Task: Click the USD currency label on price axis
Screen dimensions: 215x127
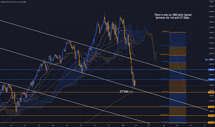Action: (211, 2)
